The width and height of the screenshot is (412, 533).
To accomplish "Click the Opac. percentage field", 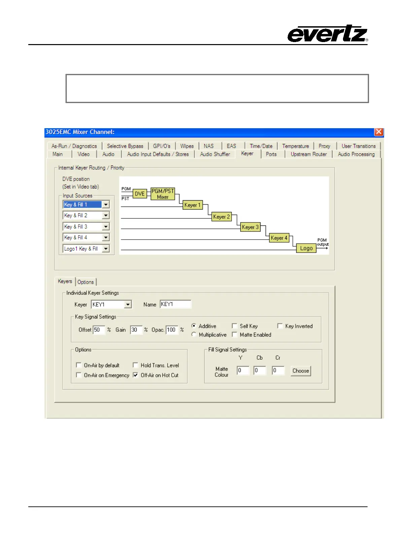I will (x=172, y=330).
